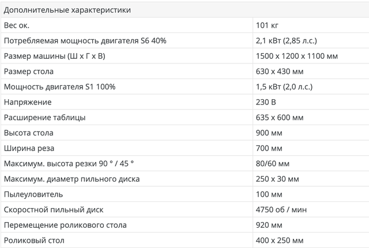Click the 'Ширина реза' row label

point(28,148)
